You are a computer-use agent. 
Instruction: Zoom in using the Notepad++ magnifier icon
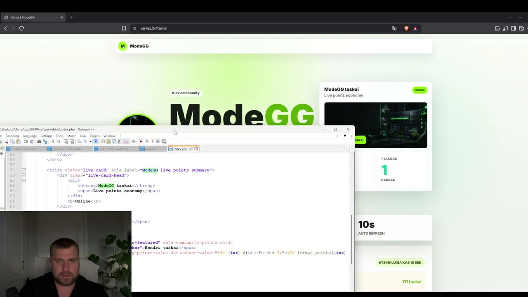coord(52,141)
